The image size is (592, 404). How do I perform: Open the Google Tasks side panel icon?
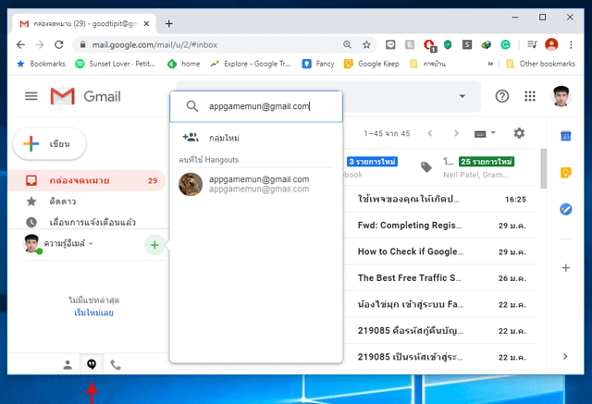click(565, 209)
